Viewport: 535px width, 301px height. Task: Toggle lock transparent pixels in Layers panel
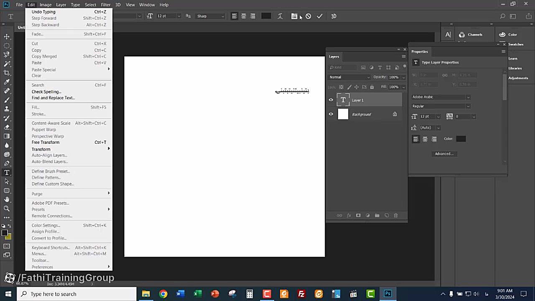tap(341, 87)
